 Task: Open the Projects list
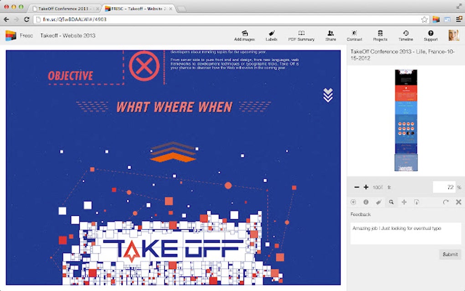pyautogui.click(x=380, y=36)
